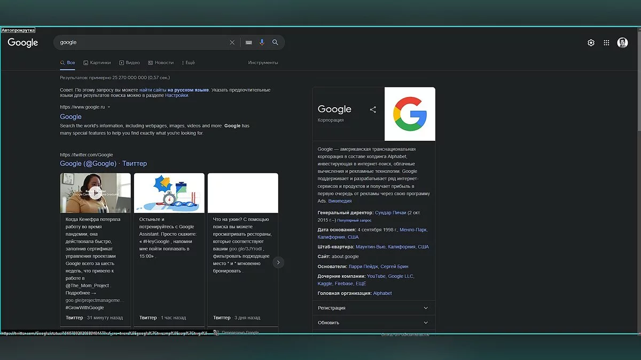Open the Ещё menu

pos(188,63)
